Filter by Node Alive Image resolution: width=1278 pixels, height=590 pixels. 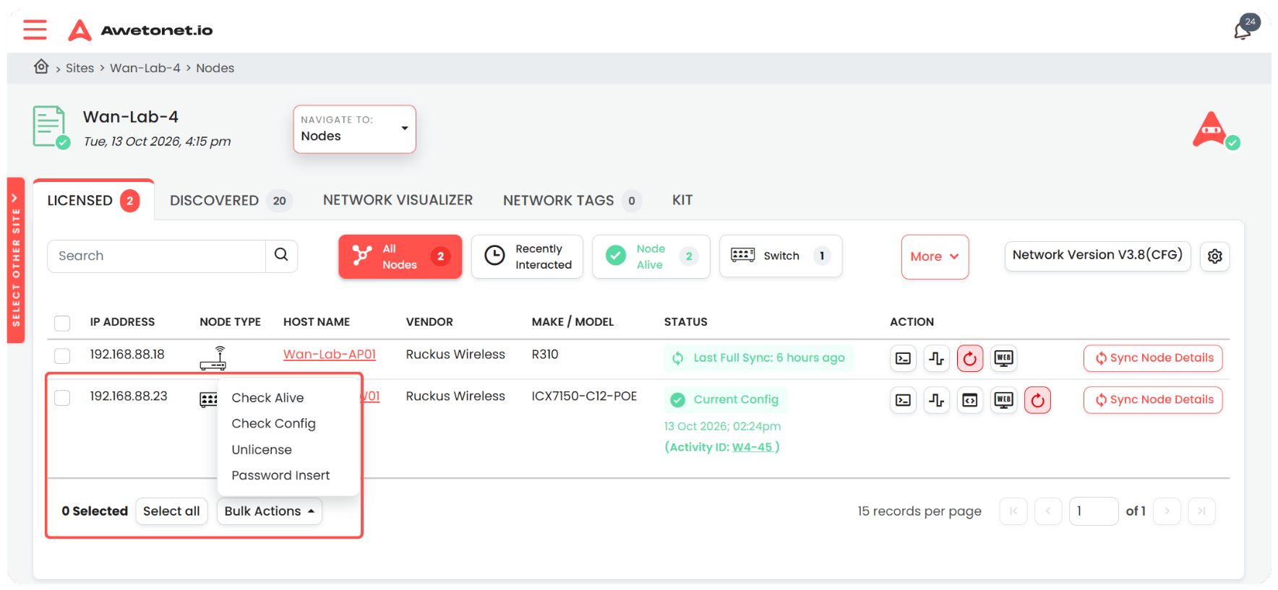point(651,256)
